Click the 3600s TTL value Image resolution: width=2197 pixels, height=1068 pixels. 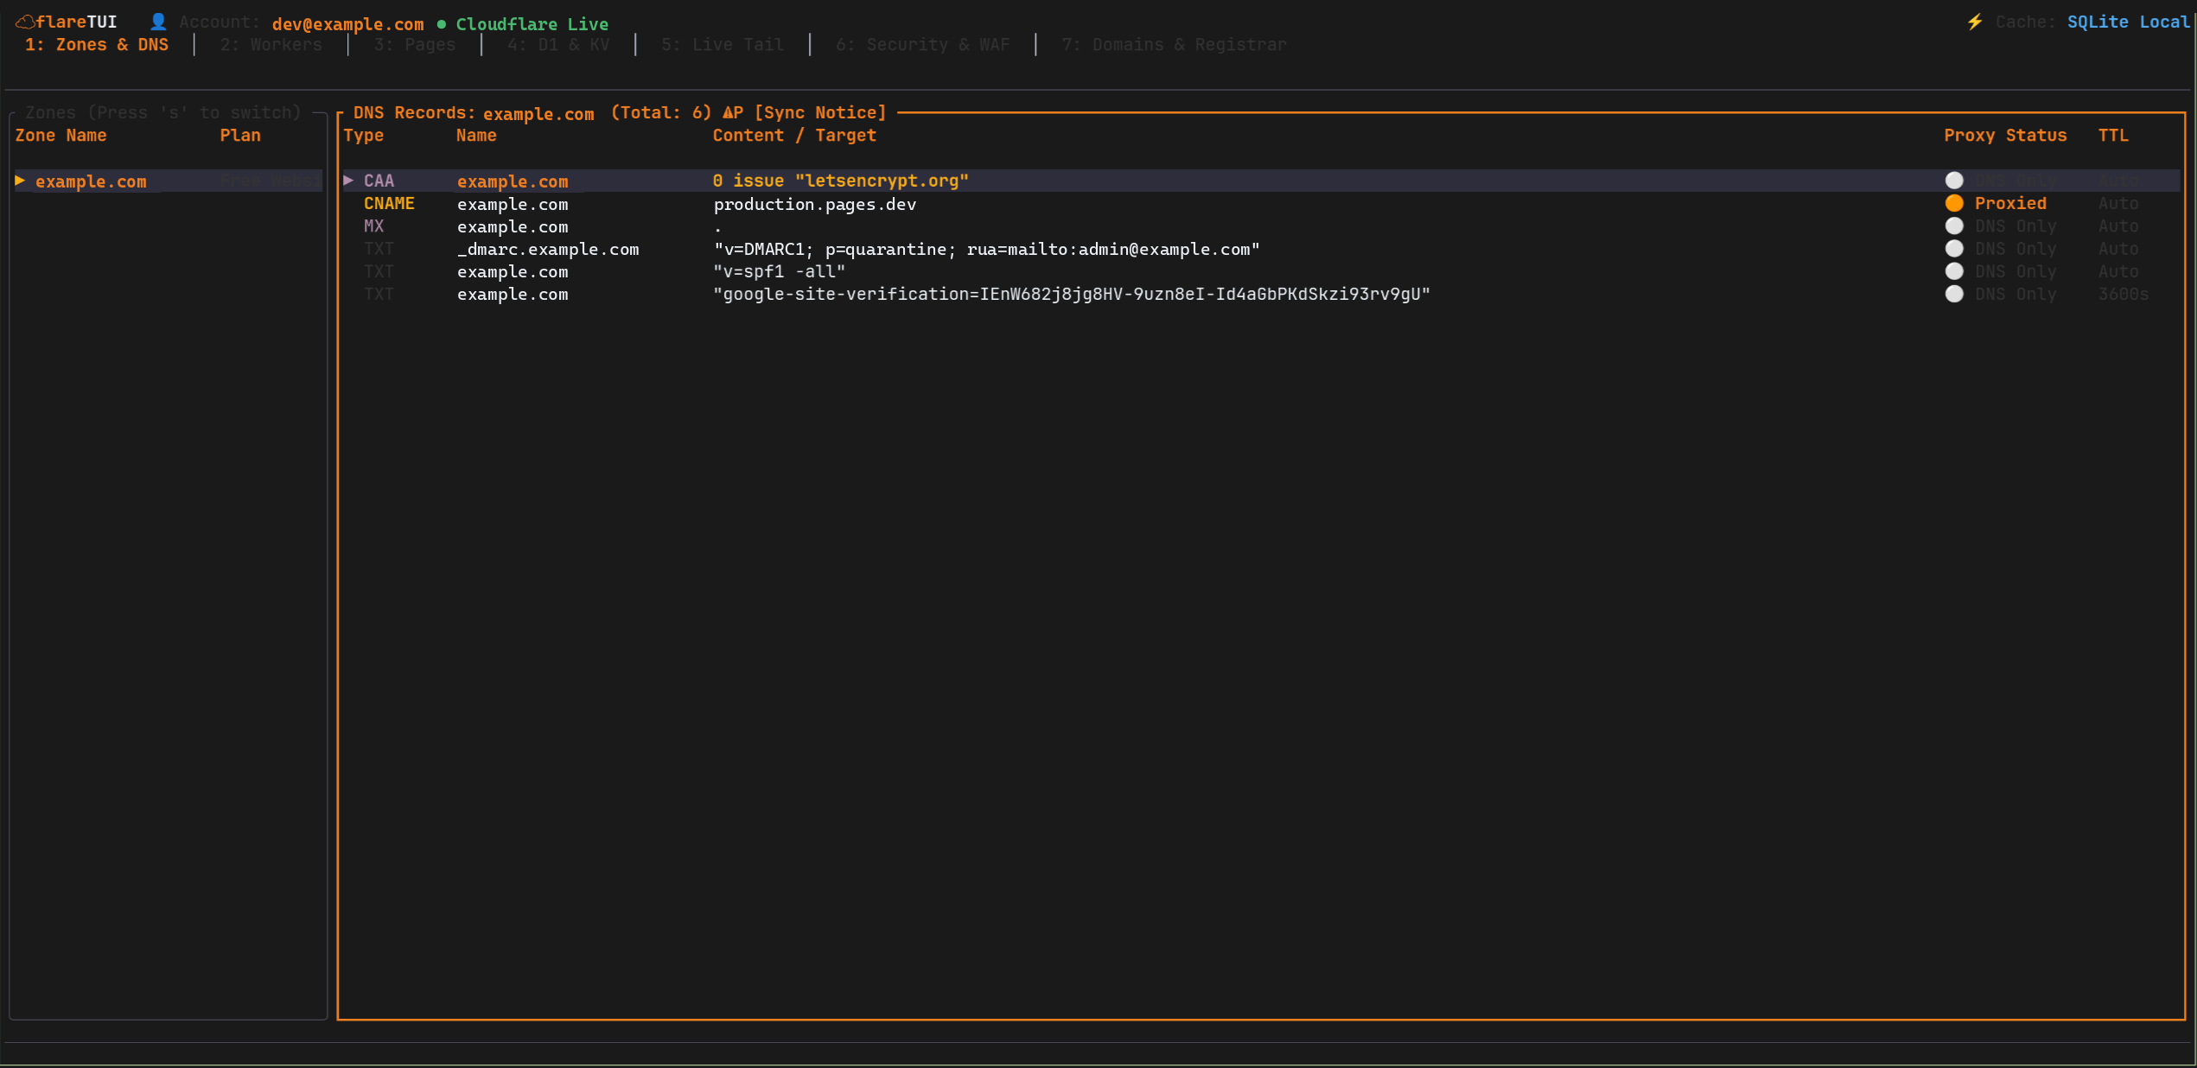(2123, 295)
